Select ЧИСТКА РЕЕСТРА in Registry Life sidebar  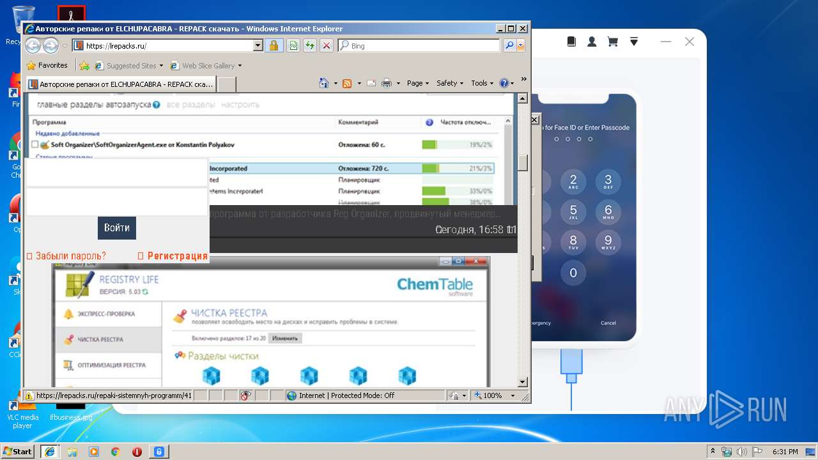coord(108,339)
